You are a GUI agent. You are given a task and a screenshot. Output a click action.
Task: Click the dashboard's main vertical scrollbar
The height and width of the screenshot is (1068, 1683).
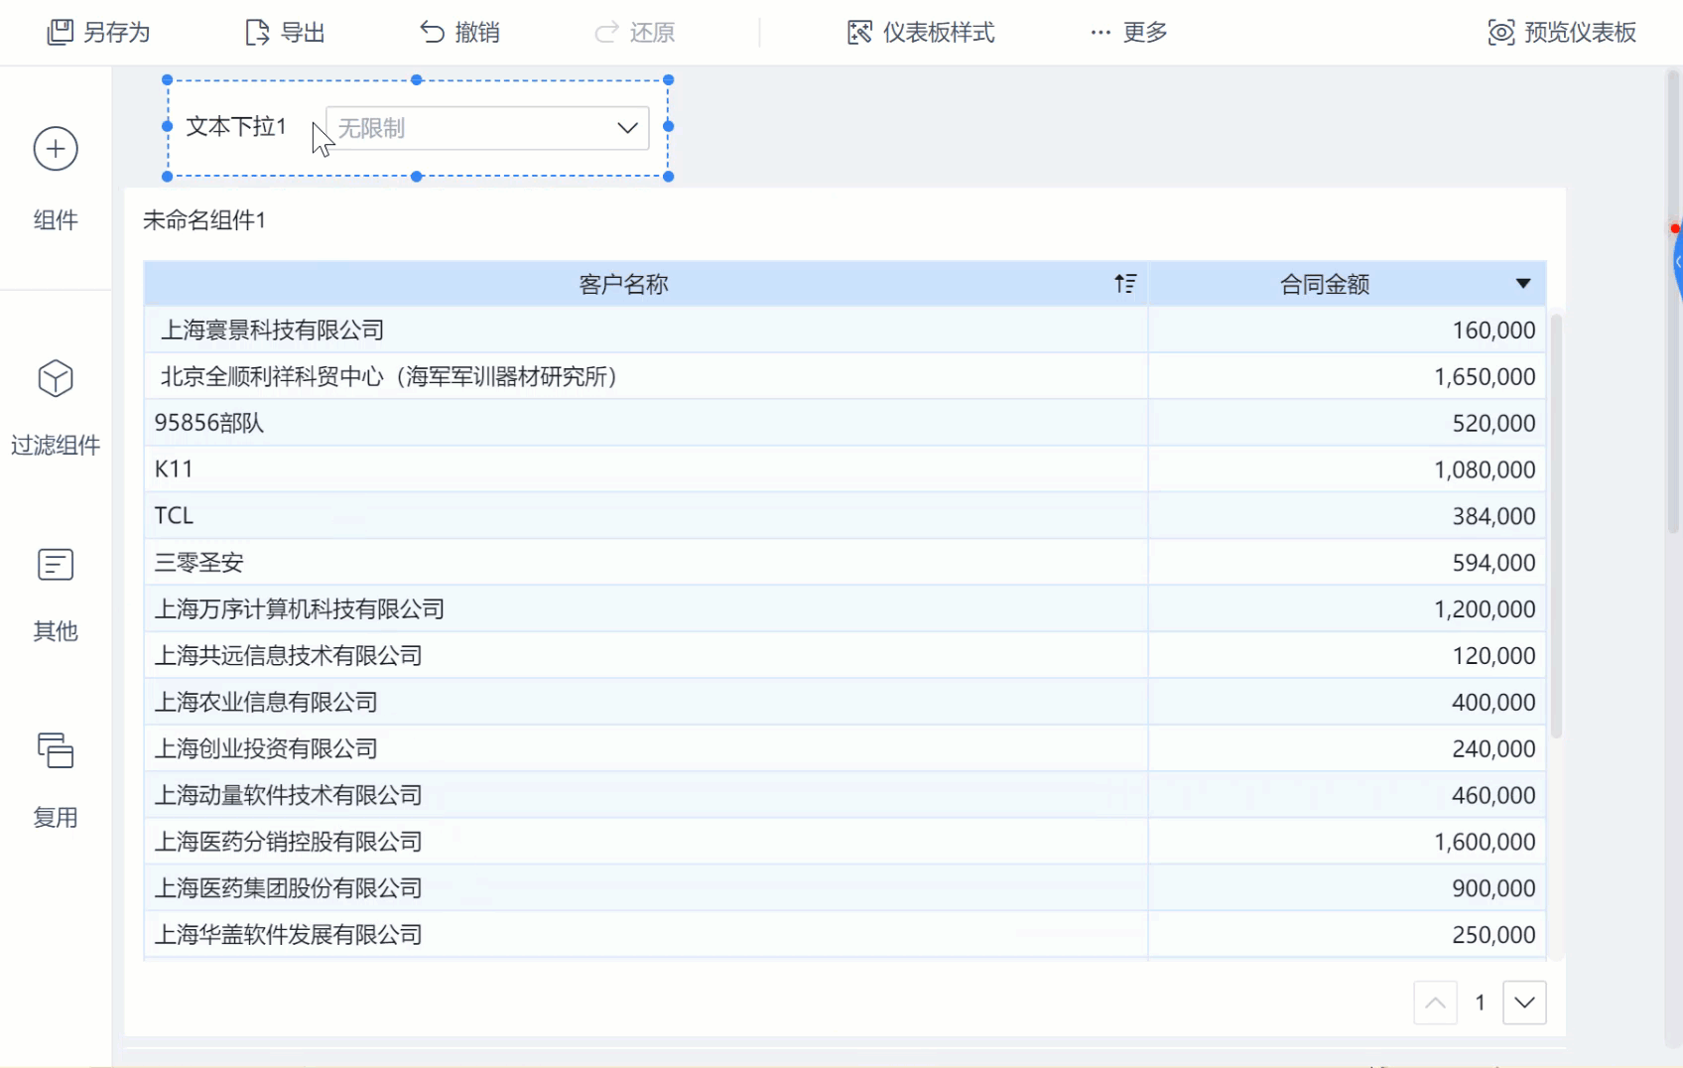(1673, 303)
